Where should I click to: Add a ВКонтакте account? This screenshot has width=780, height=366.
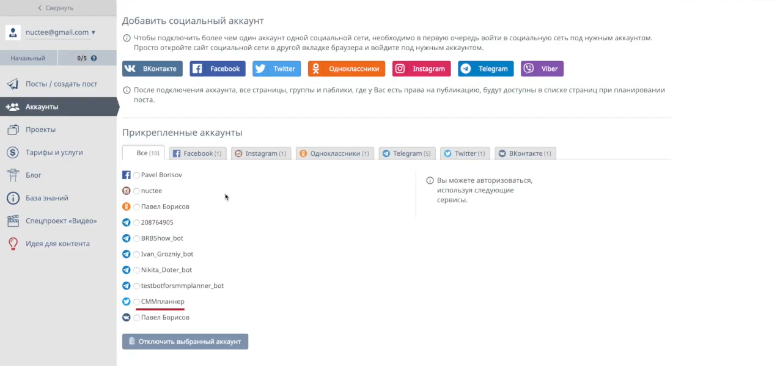point(152,68)
